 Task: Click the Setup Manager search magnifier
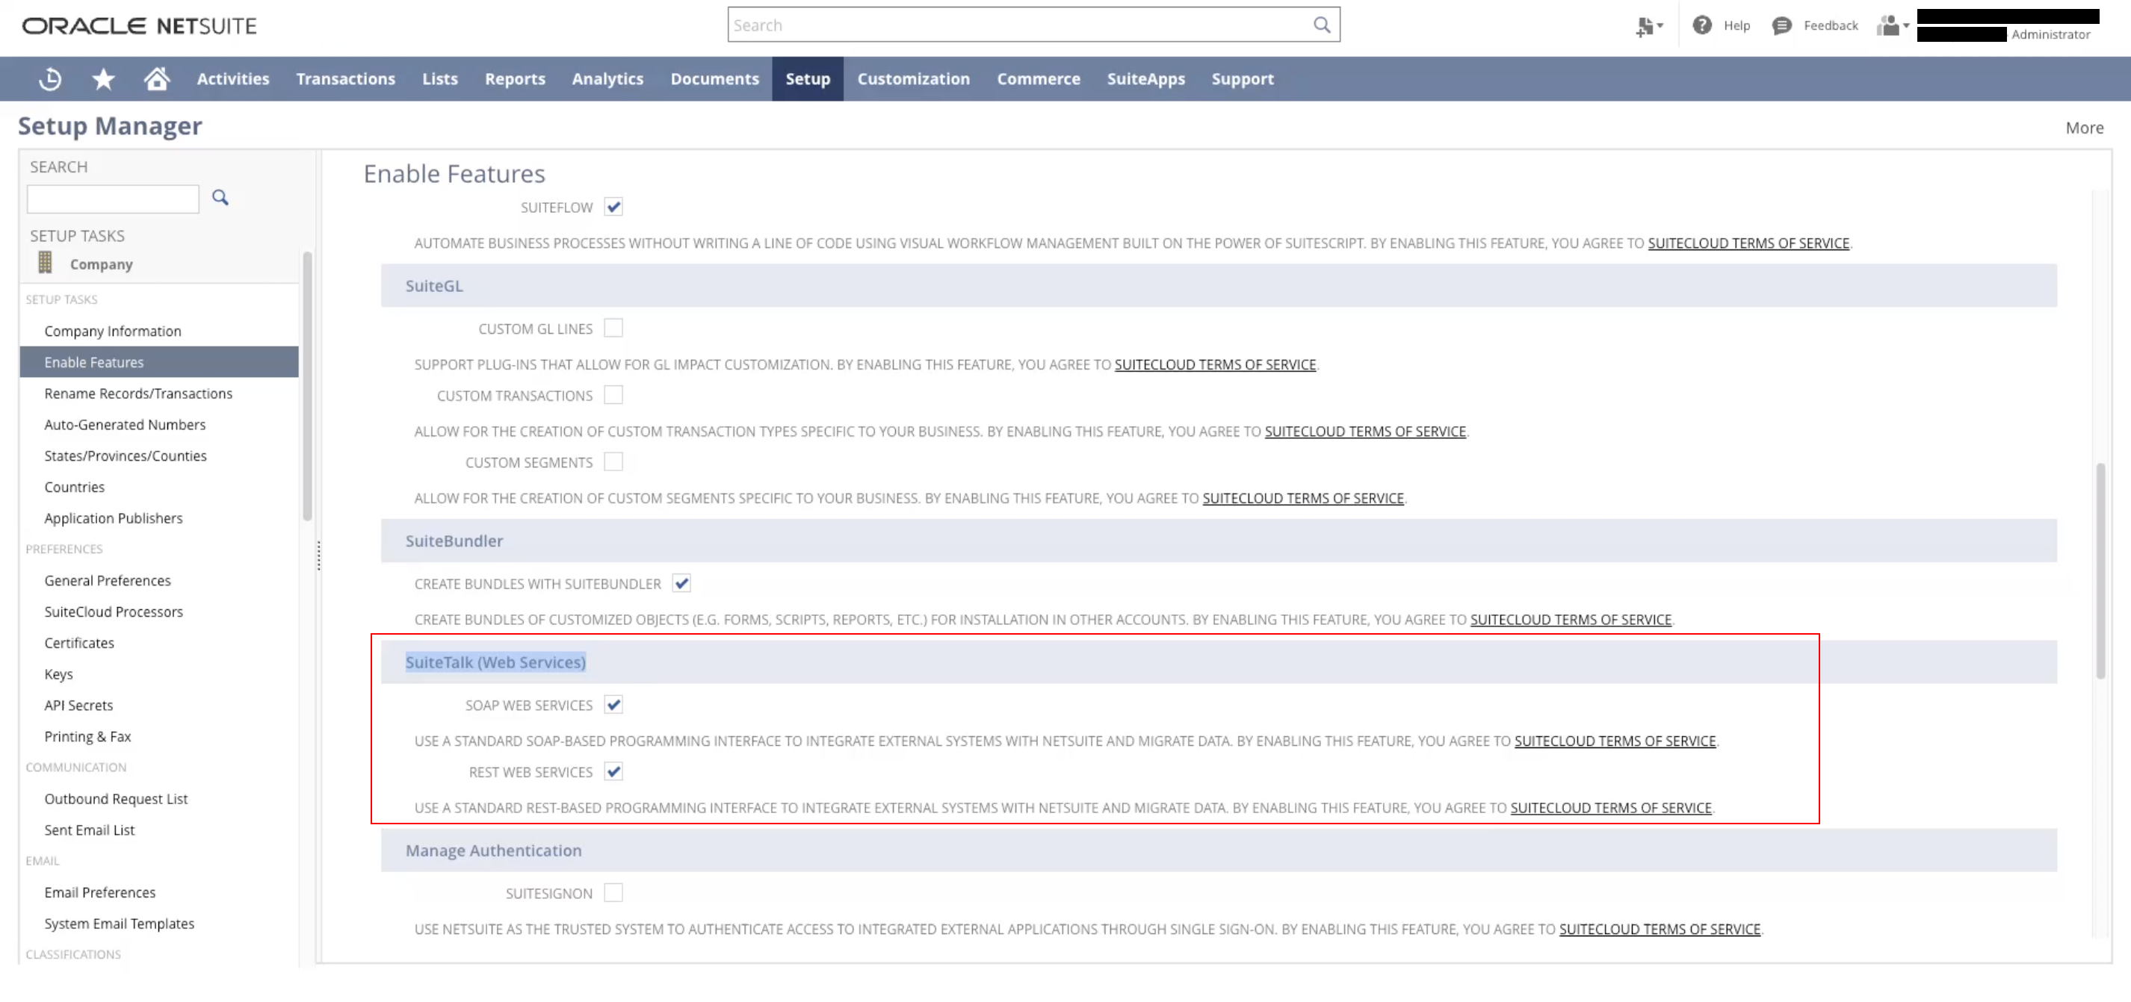tap(220, 198)
